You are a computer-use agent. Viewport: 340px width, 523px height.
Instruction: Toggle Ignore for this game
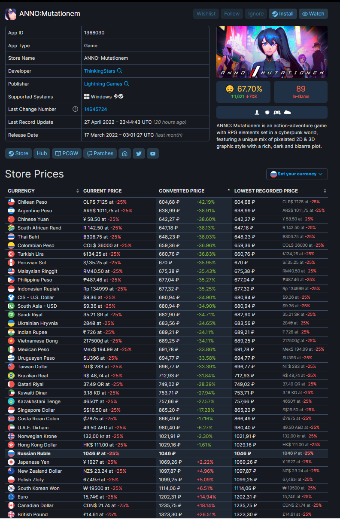click(x=256, y=14)
